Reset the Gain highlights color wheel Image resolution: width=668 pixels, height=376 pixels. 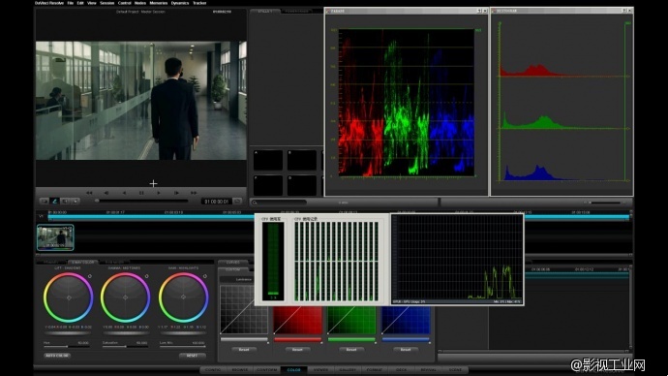[205, 276]
